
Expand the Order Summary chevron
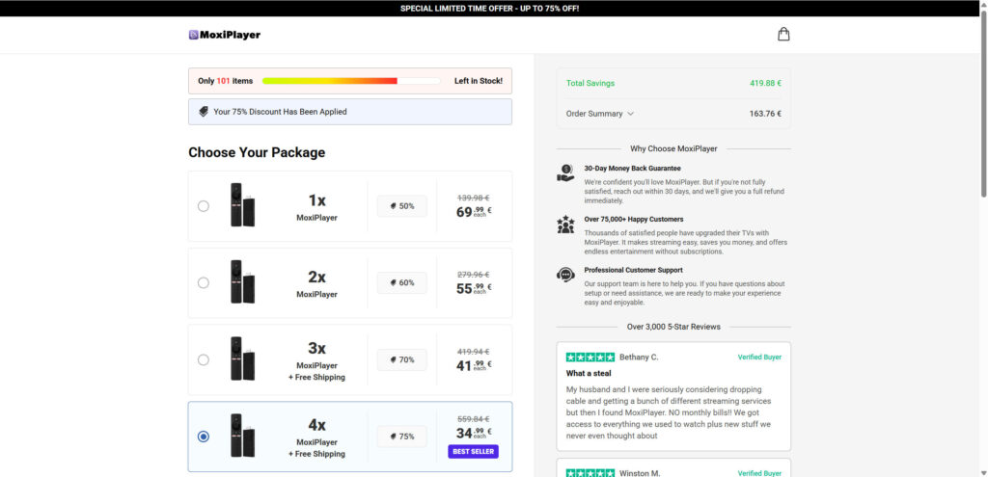click(631, 114)
